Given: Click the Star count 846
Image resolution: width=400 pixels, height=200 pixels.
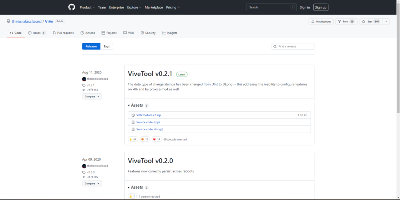Looking at the screenshot, I should coord(377,22).
